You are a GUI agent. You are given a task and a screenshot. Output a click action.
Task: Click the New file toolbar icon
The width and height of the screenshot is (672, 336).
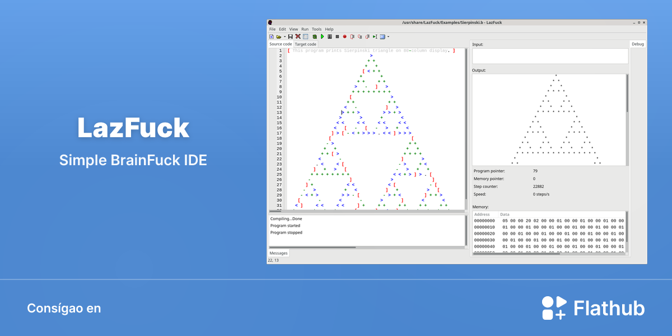[x=272, y=36]
